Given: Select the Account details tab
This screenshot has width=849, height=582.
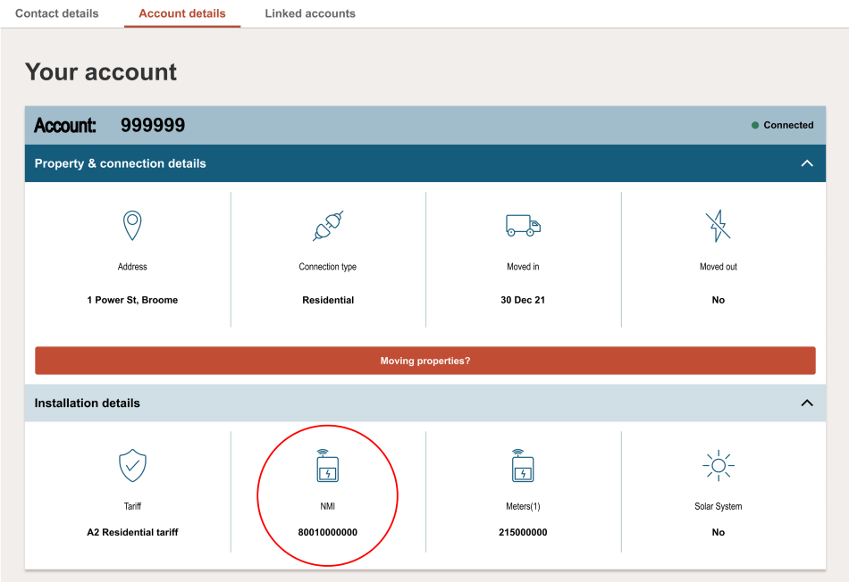Looking at the screenshot, I should [x=182, y=13].
